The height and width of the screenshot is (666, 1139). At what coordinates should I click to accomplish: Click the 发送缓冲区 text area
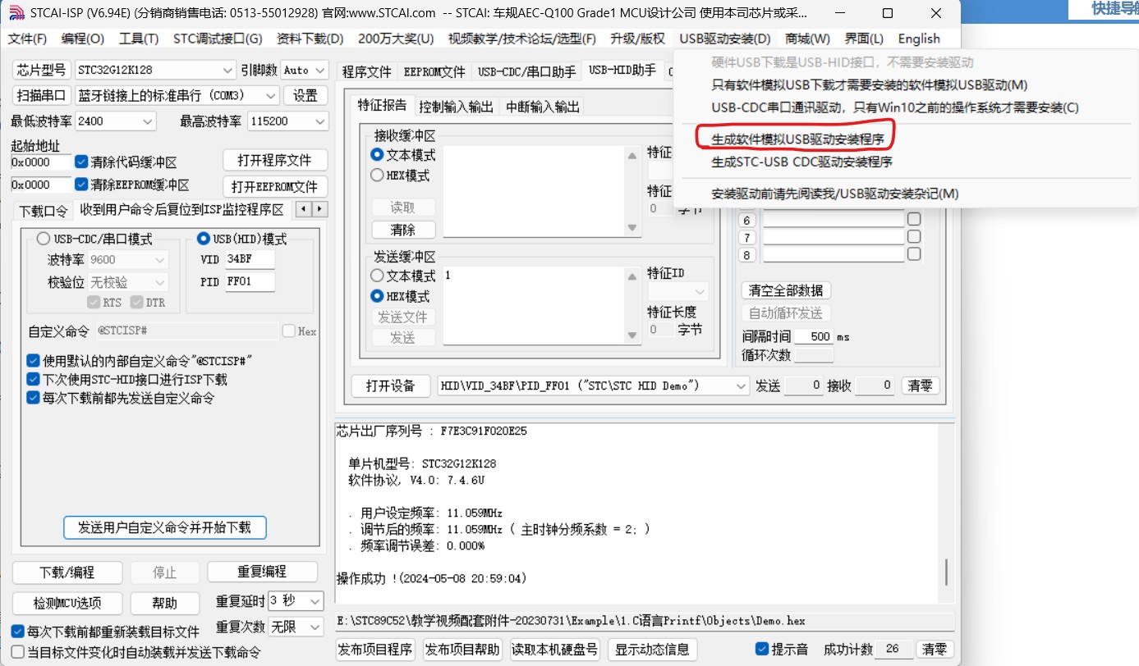coord(534,305)
